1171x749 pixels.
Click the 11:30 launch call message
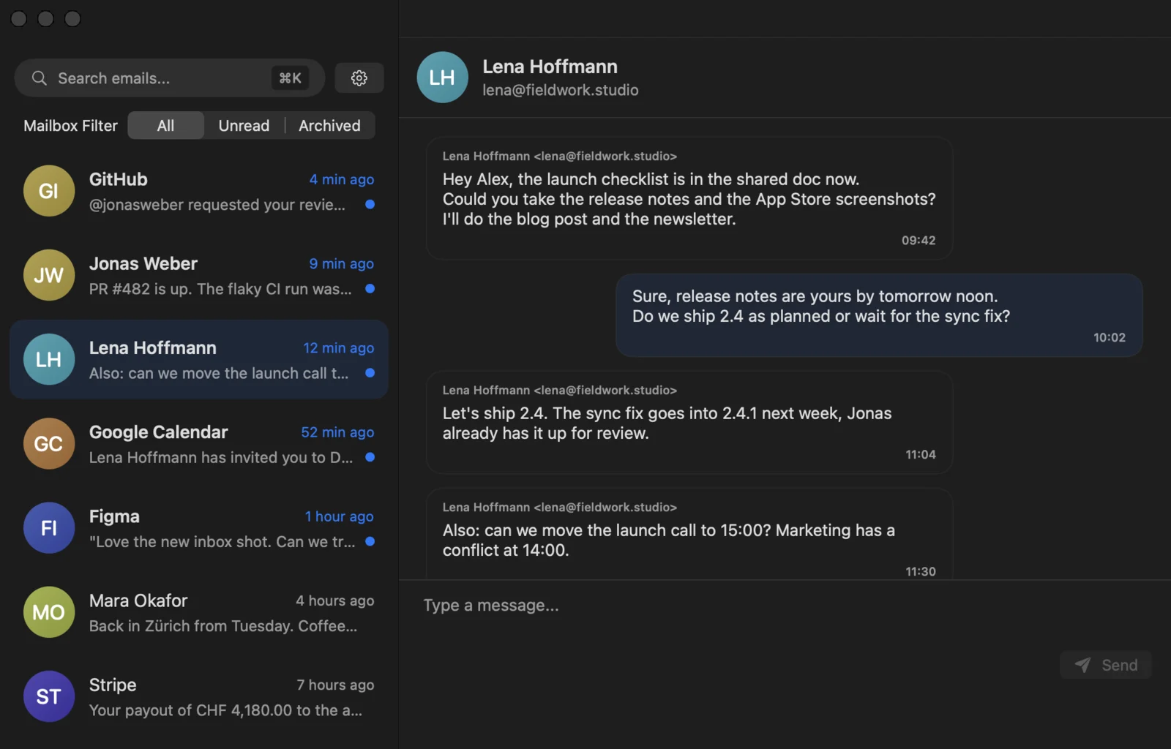coord(689,534)
